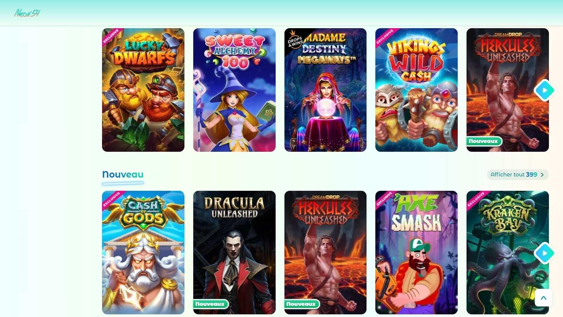This screenshot has width=563, height=317.
Task: Click the Nouveaux badge on Dracula Unleashed
Action: [210, 304]
